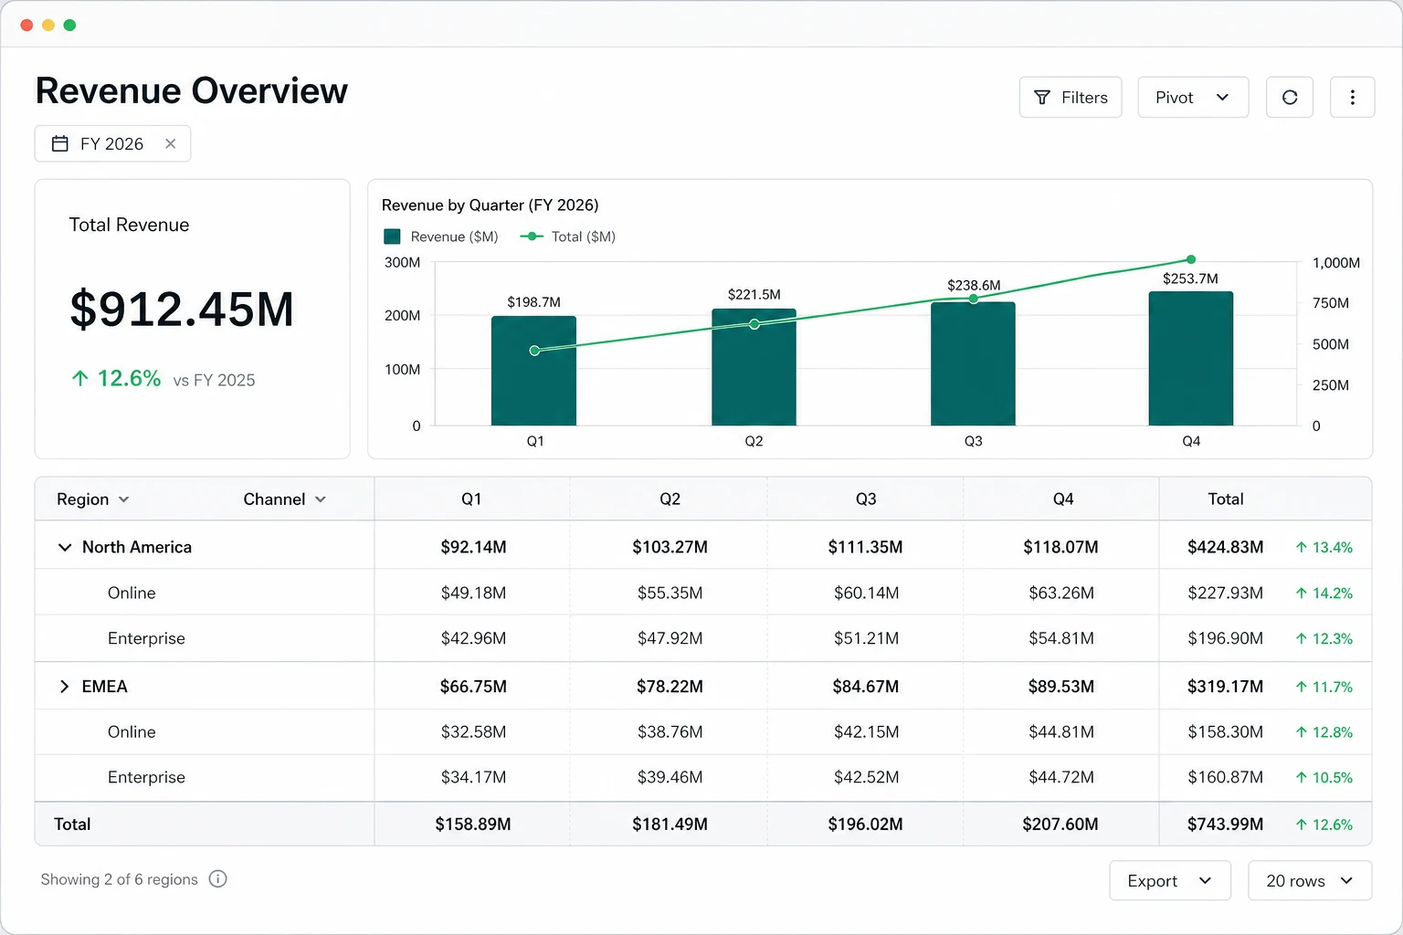Select the Total row label in table
This screenshot has width=1403, height=935.
click(x=72, y=825)
